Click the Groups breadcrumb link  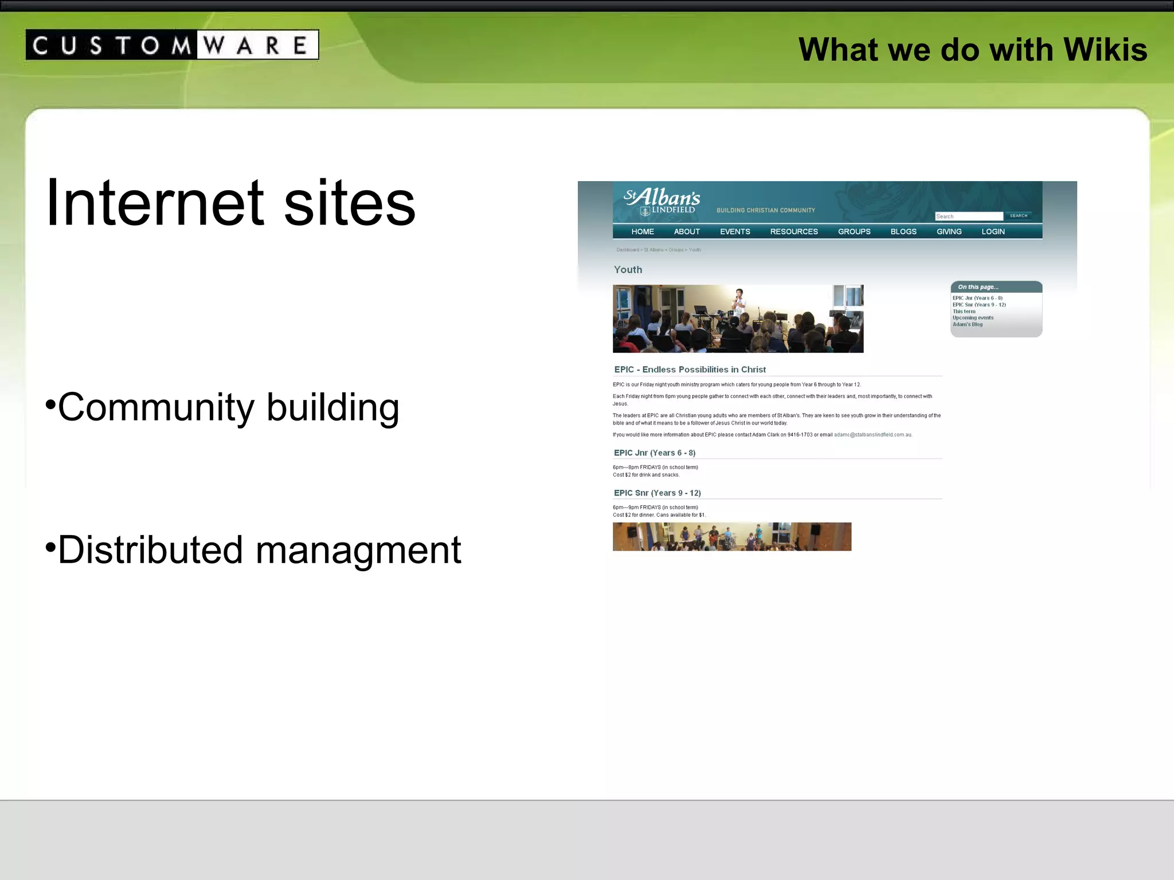tap(676, 250)
